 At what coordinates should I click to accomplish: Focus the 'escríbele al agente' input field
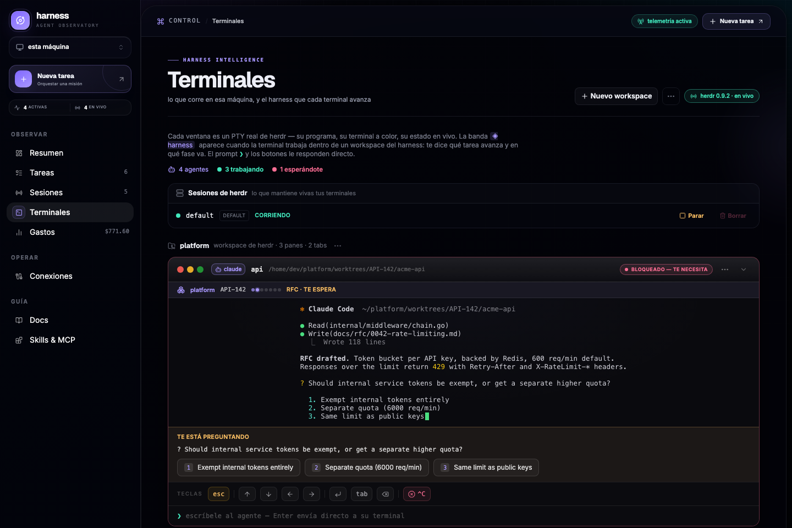coord(464,516)
